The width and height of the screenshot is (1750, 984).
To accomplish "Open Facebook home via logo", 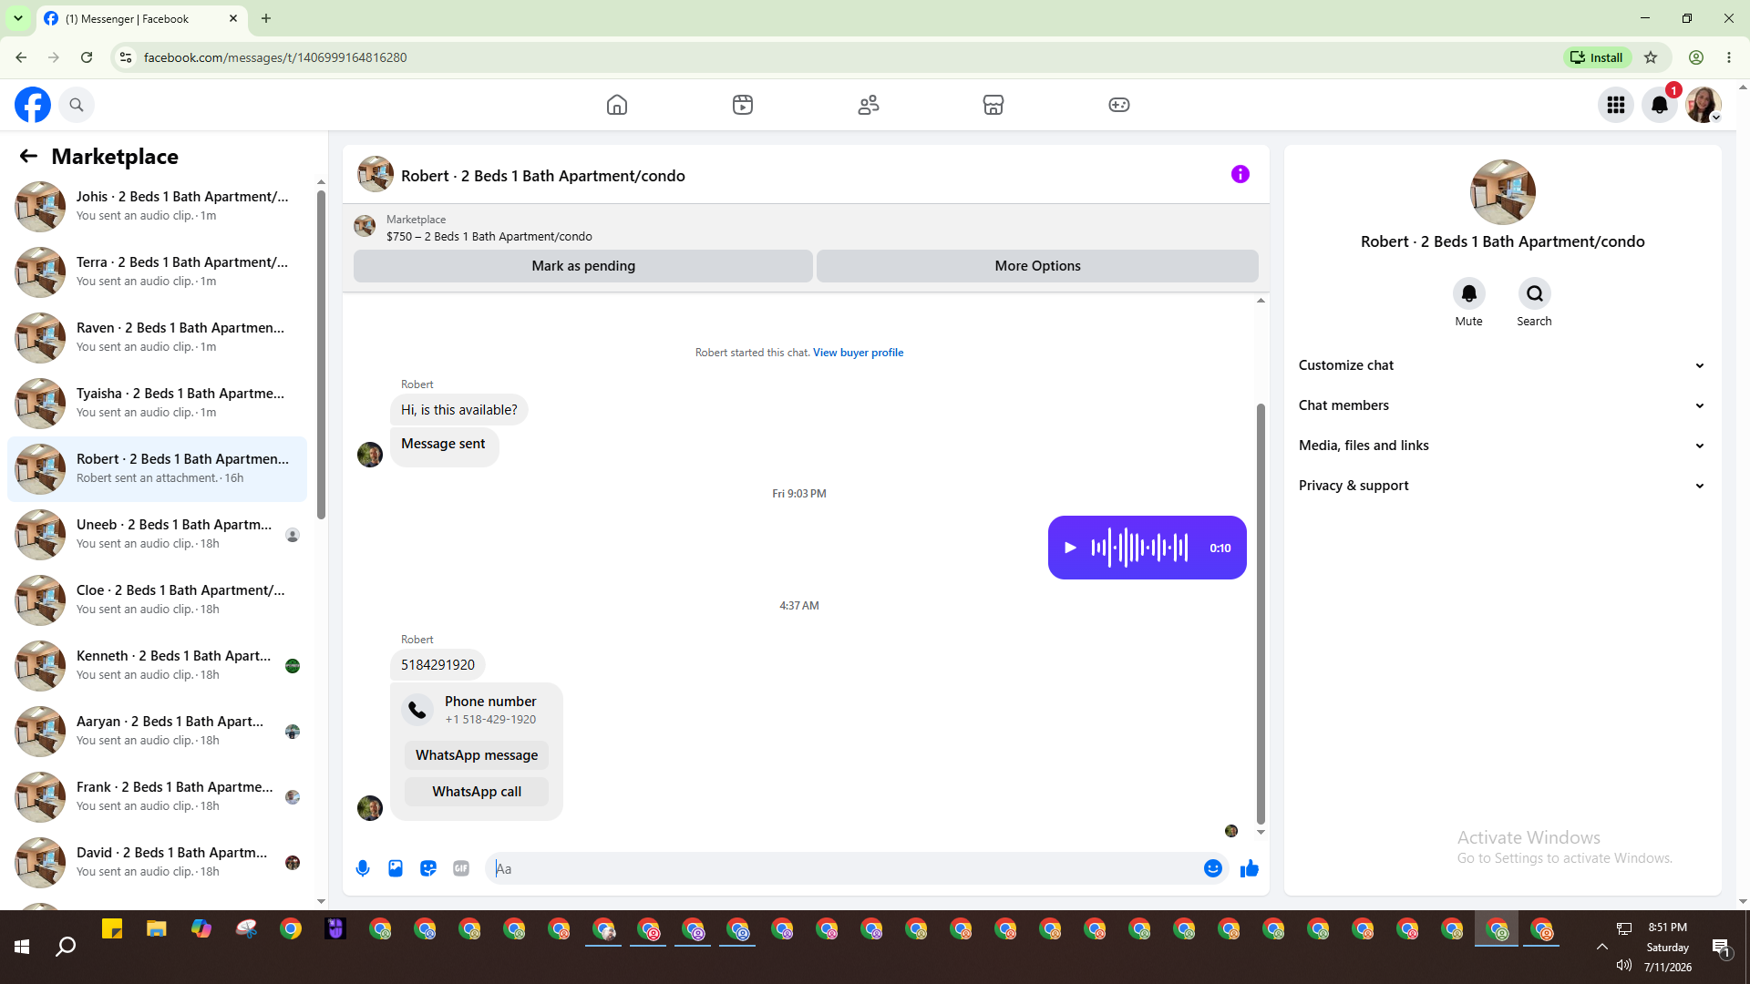I will coord(33,105).
